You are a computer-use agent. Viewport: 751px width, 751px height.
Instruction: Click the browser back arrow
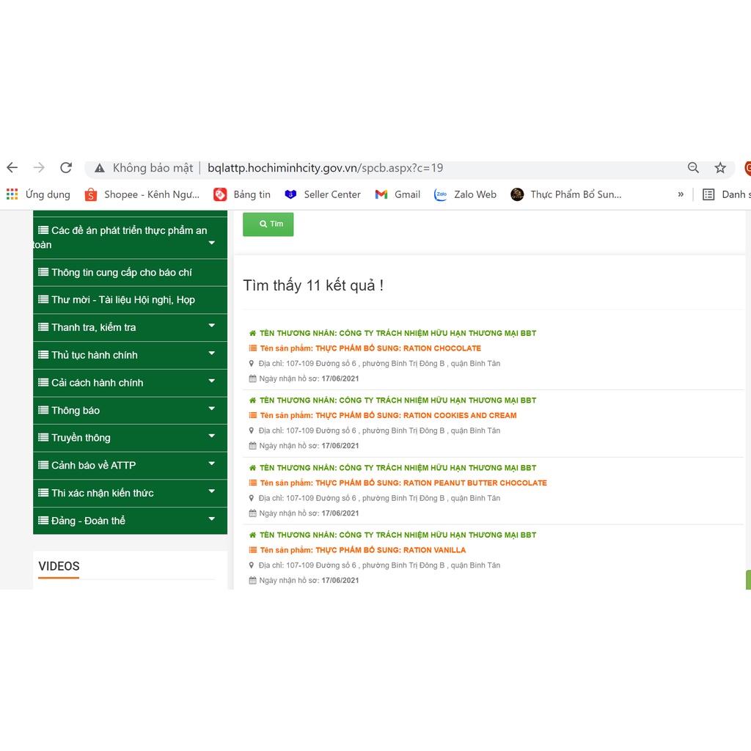(x=12, y=168)
